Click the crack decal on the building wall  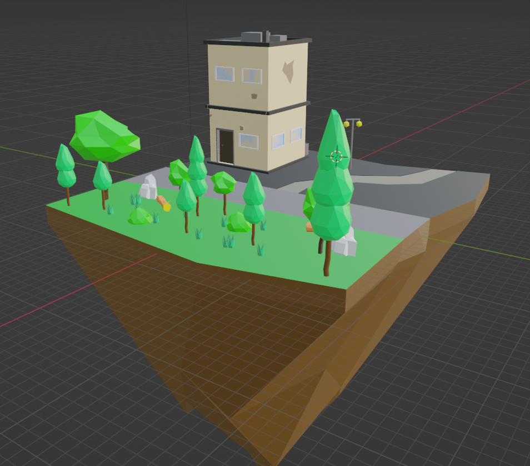pos(288,72)
